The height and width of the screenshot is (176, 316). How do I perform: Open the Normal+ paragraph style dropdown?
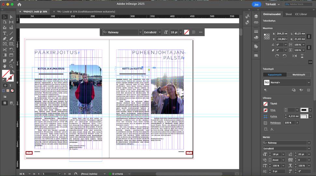point(309,83)
